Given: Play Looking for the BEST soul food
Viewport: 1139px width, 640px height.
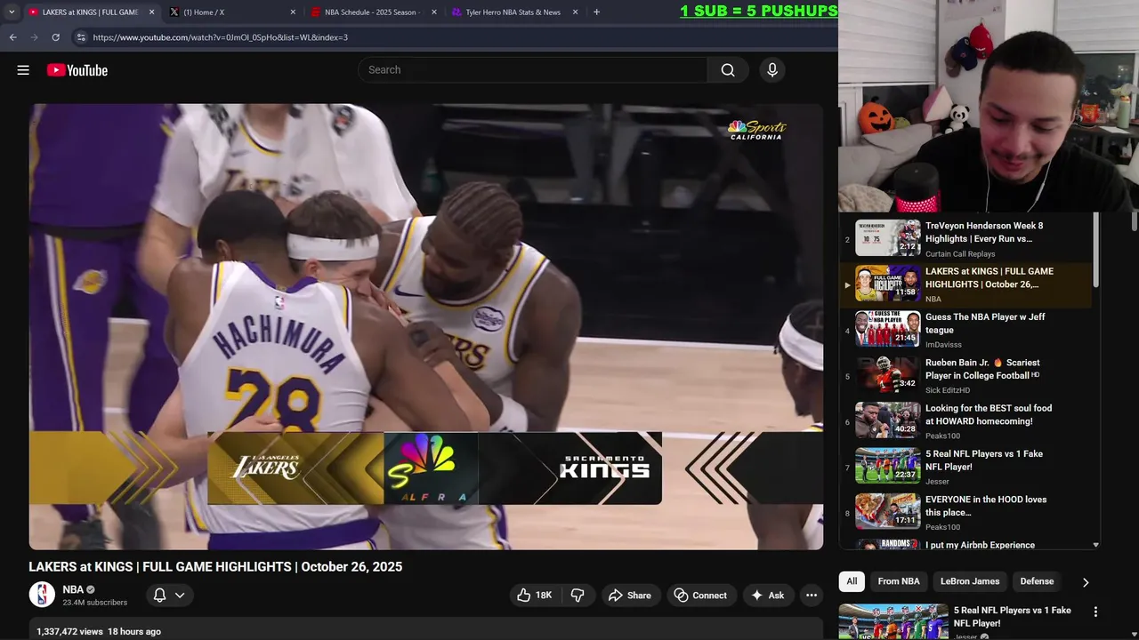Looking at the screenshot, I should [888, 420].
